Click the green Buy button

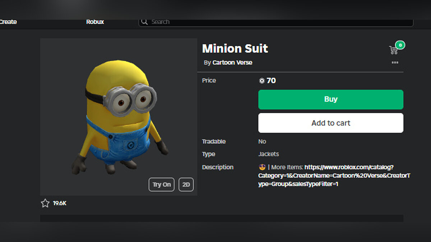(x=330, y=99)
